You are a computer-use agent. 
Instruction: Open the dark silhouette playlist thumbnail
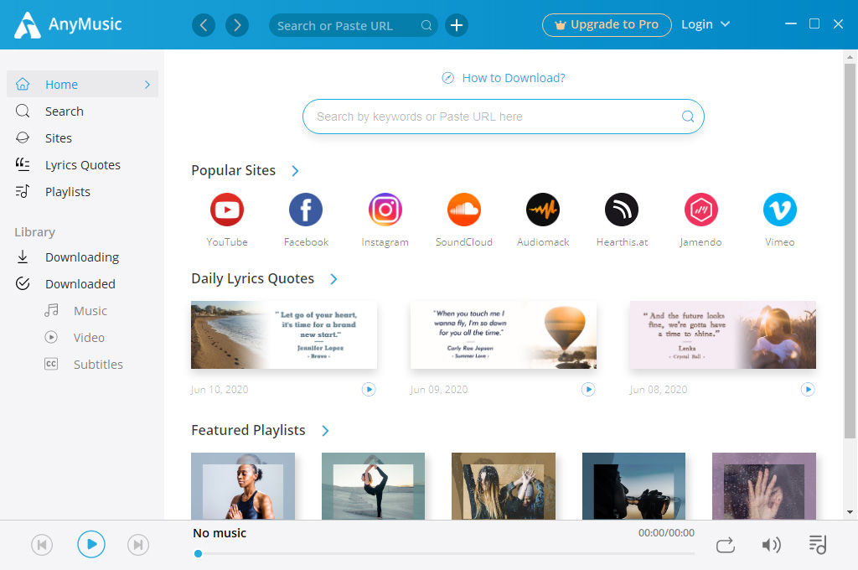[x=633, y=485]
